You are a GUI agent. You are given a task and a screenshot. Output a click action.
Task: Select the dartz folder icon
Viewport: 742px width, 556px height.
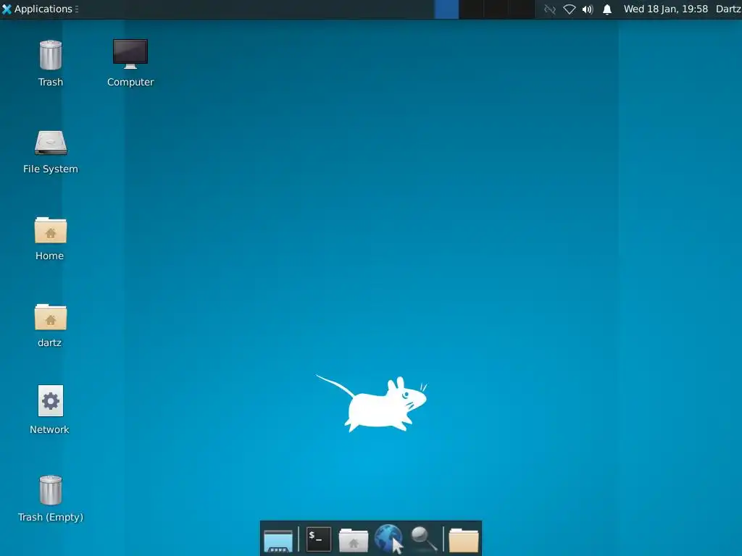click(51, 317)
